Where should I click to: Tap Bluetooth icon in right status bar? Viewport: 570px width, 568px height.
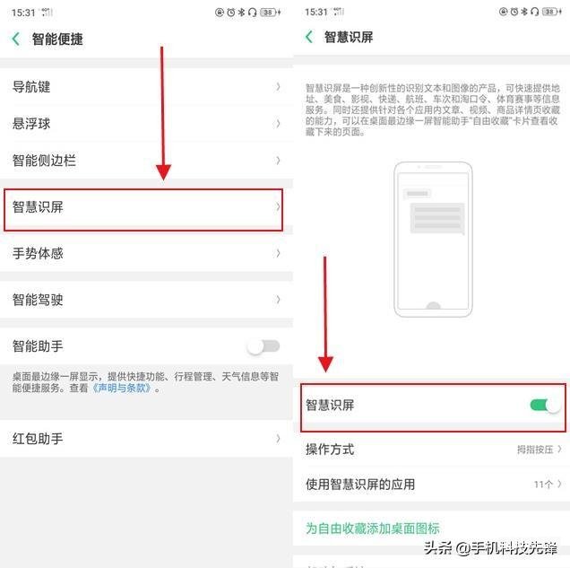pyautogui.click(x=524, y=12)
